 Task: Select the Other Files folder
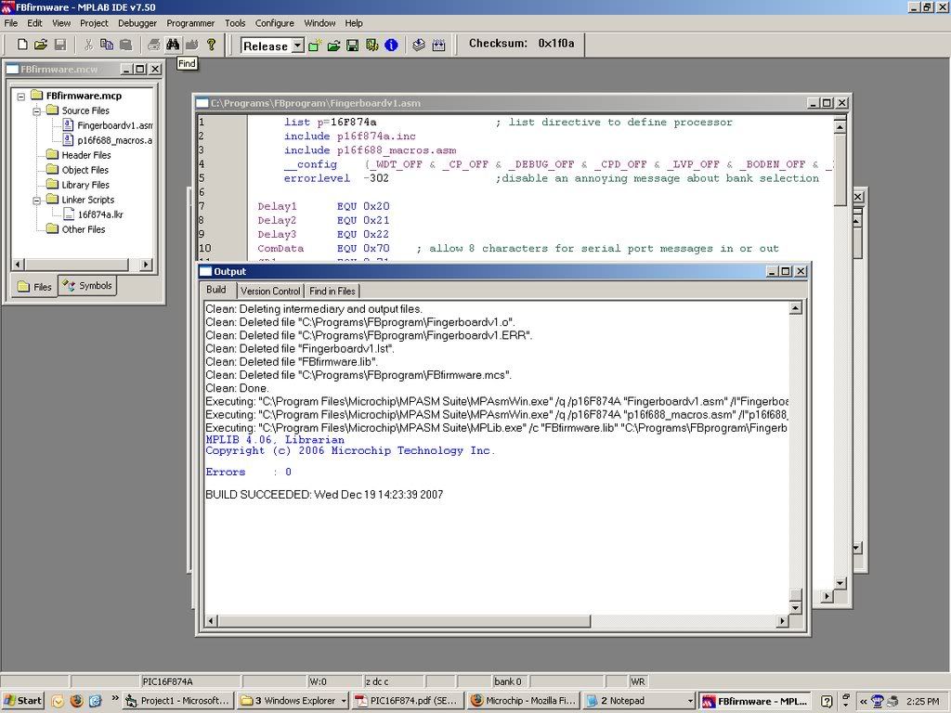(76, 230)
